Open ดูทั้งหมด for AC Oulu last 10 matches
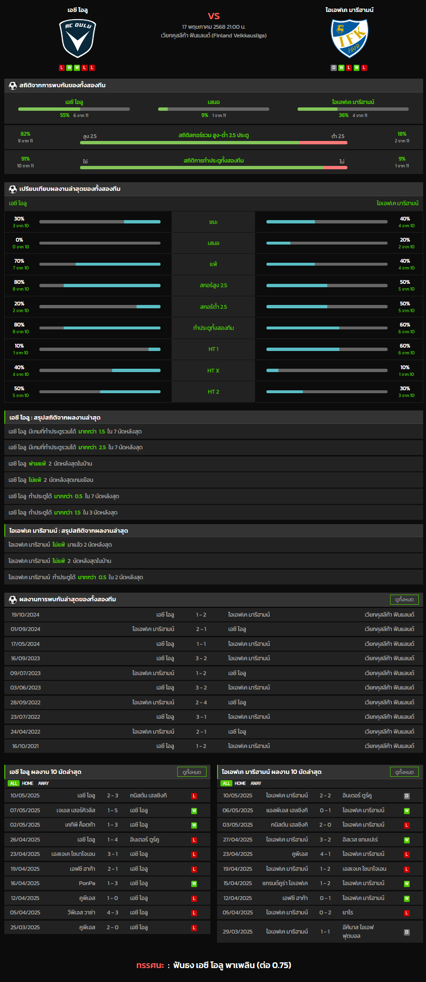This screenshot has width=426, height=982. pyautogui.click(x=192, y=772)
